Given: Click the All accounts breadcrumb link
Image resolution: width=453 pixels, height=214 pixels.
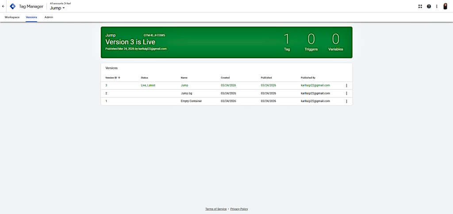Looking at the screenshot, I should pyautogui.click(x=56, y=3).
